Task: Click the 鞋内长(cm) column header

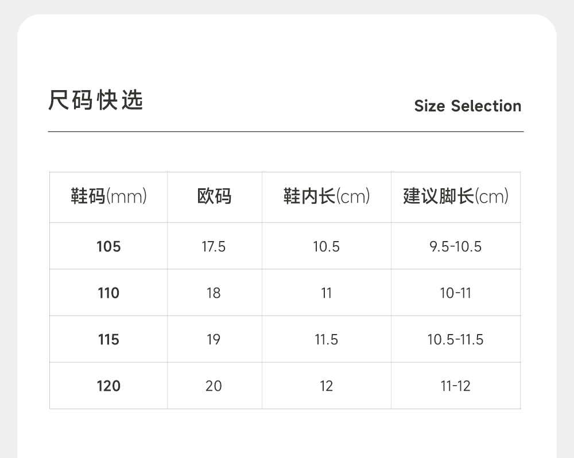Action: coord(326,197)
